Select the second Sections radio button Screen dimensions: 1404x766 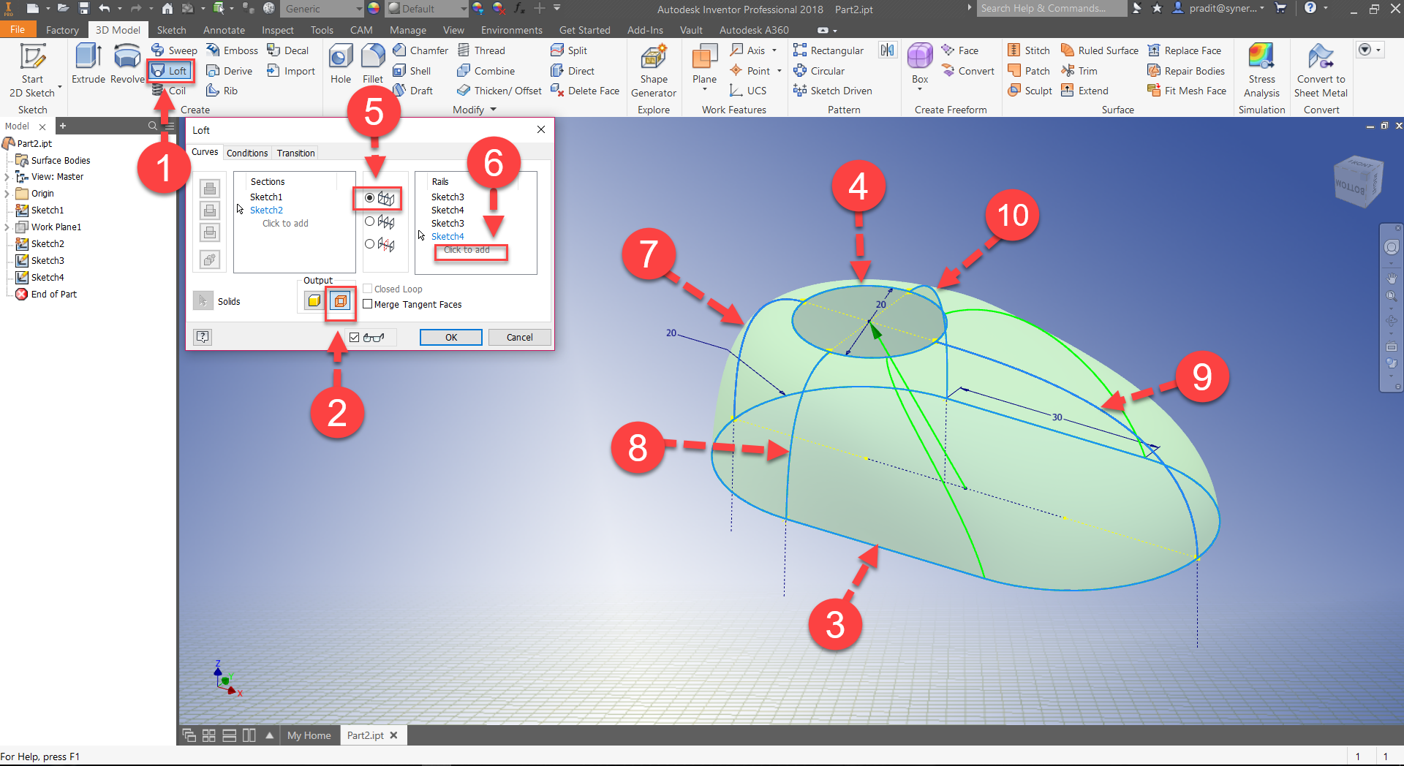point(369,221)
